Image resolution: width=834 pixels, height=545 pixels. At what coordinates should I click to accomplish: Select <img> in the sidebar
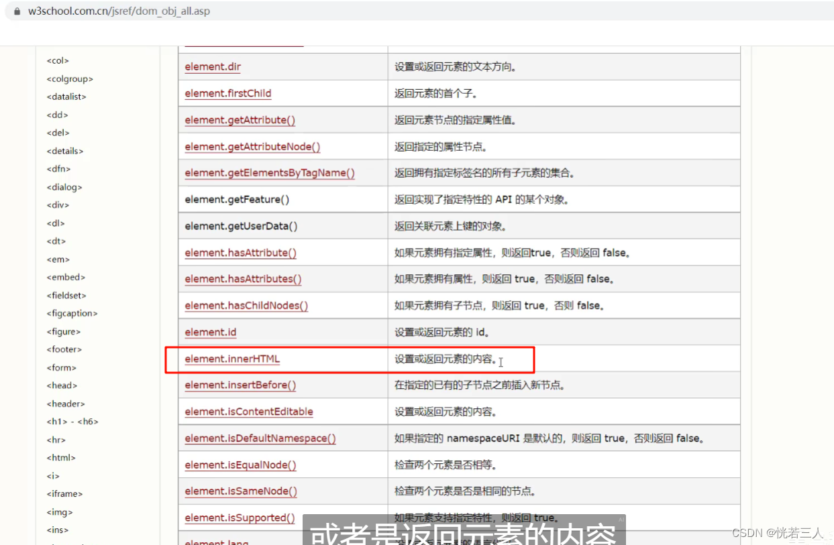60,512
